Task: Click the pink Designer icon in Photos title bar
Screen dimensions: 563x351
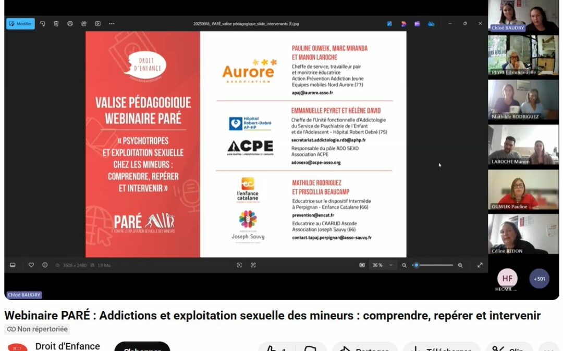Action: [403, 23]
